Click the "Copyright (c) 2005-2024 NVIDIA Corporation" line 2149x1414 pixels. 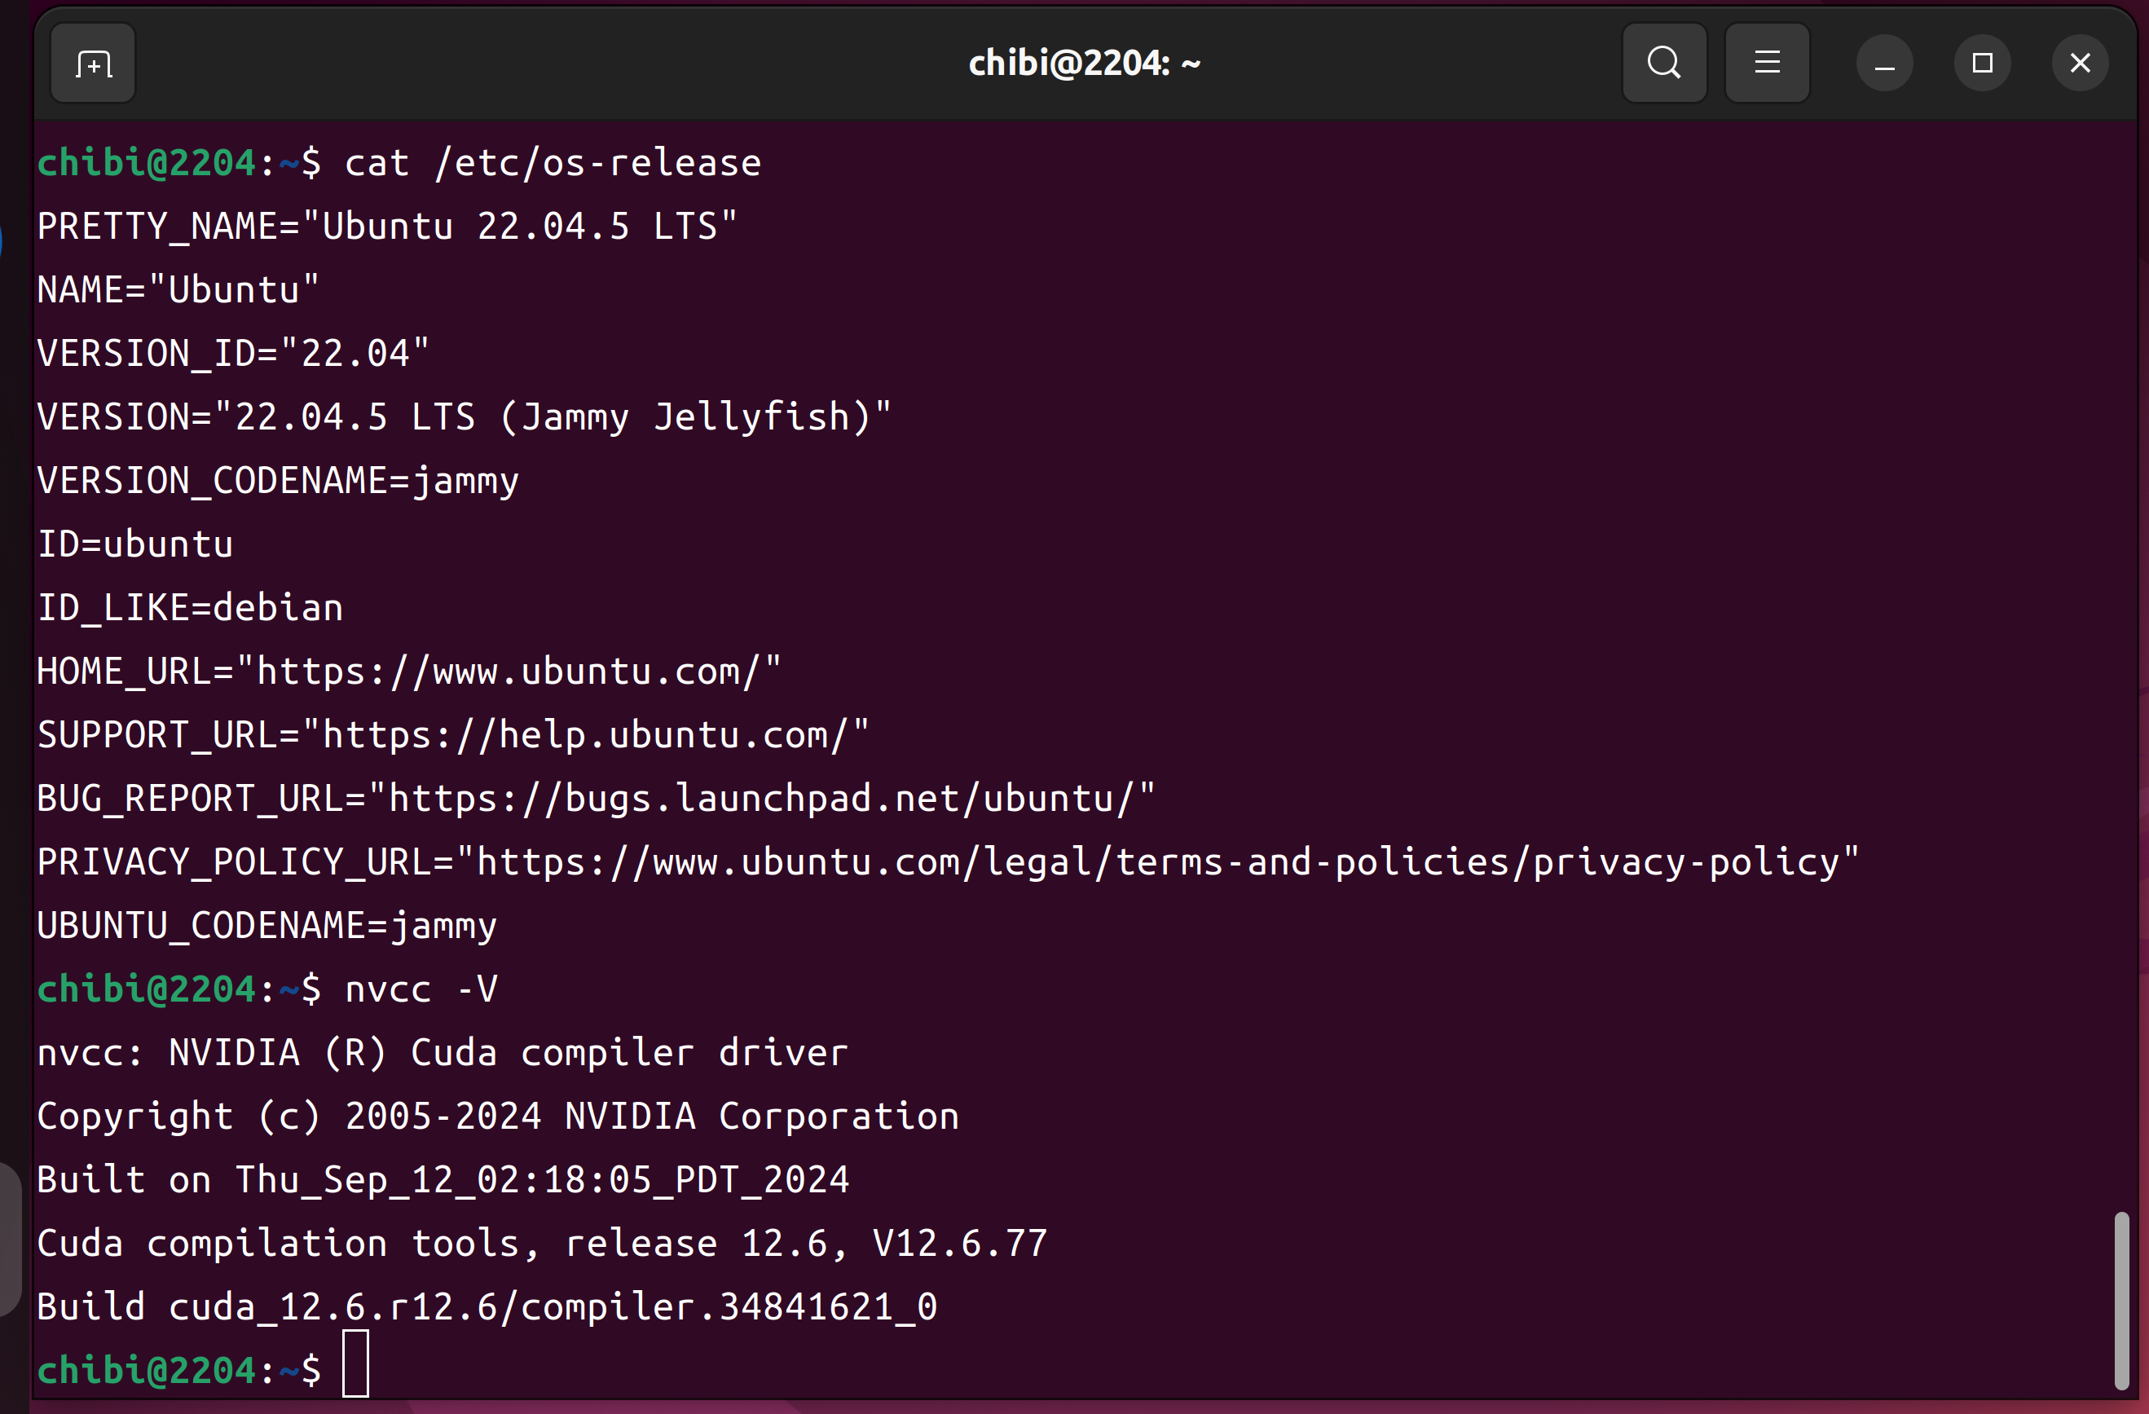(x=497, y=1117)
